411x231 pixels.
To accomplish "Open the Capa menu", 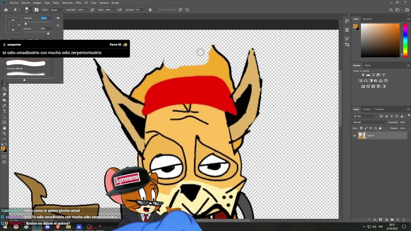I will pyautogui.click(x=47, y=3).
